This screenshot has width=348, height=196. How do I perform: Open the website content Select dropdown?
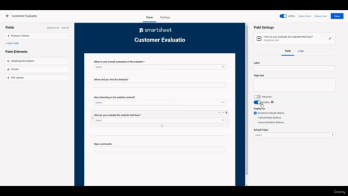click(159, 102)
